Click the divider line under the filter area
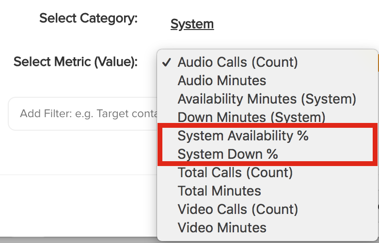 [79, 174]
